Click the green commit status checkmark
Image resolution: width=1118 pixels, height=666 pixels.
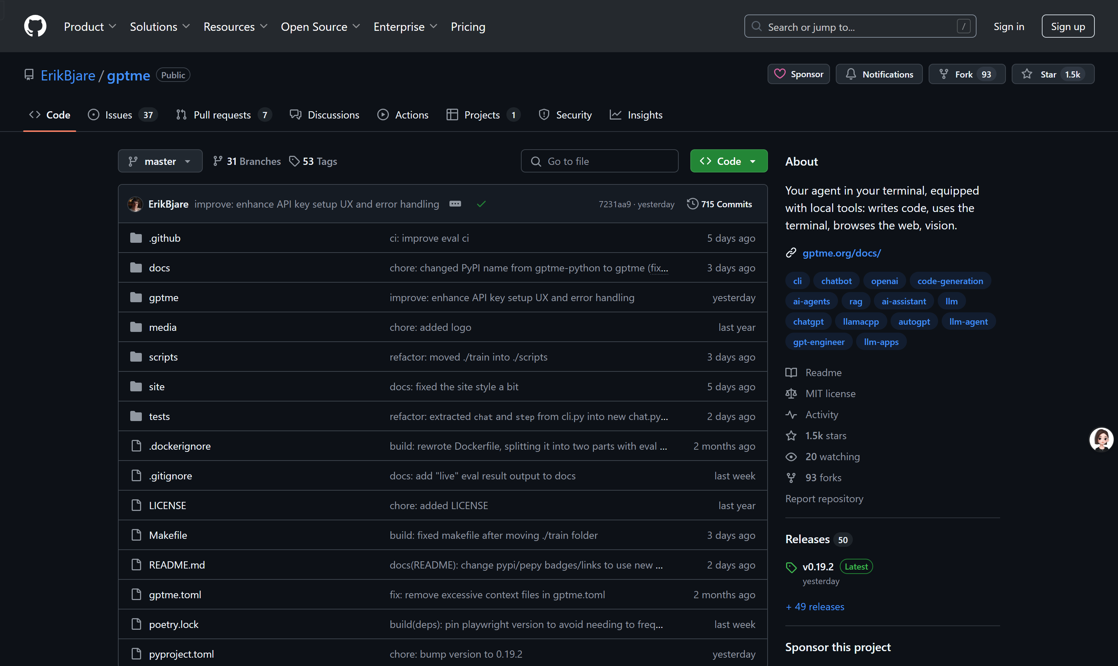click(x=481, y=204)
